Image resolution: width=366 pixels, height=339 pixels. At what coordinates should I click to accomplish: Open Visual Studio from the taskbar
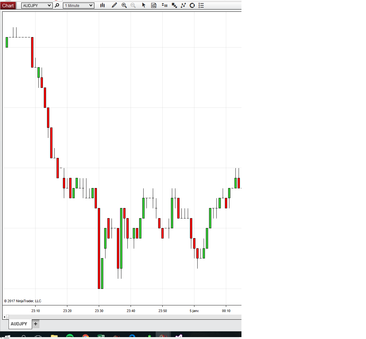179,336
